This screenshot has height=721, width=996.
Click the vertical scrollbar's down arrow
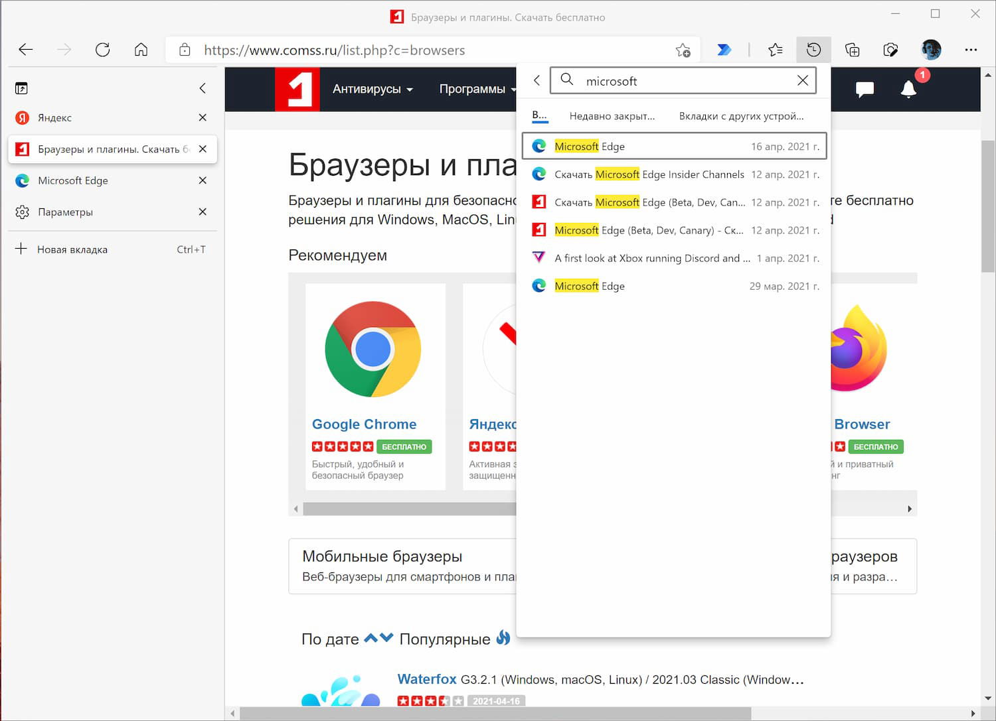[x=987, y=699]
